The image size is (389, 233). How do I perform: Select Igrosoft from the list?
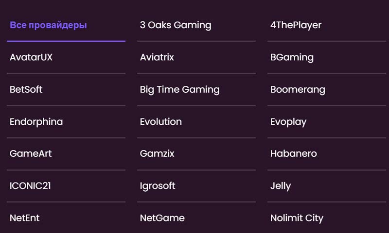click(158, 185)
